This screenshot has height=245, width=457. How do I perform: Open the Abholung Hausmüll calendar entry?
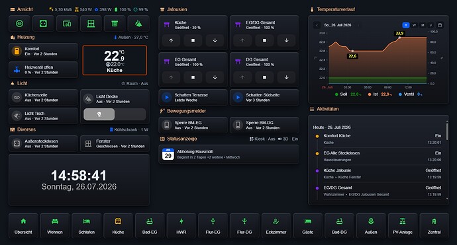click(x=228, y=154)
